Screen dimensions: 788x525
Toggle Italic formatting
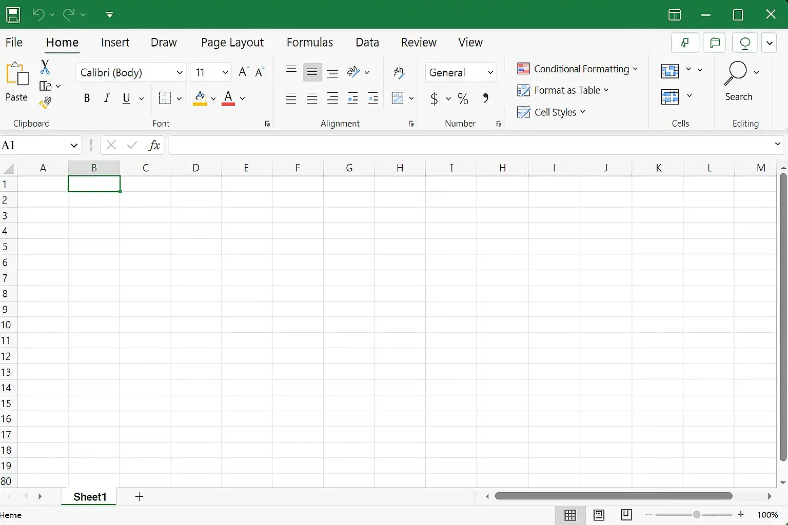[x=107, y=98]
